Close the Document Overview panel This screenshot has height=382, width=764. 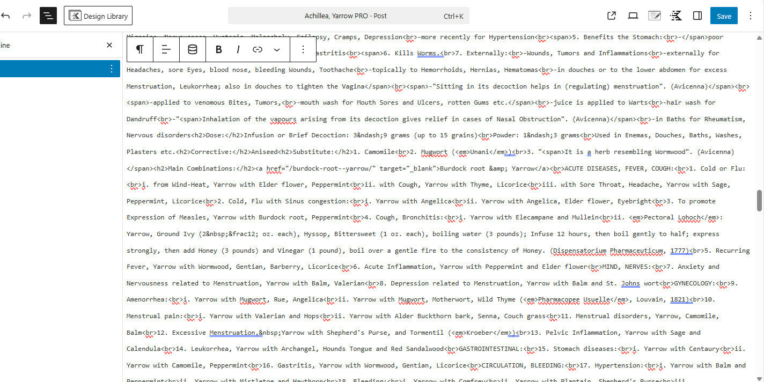[109, 45]
